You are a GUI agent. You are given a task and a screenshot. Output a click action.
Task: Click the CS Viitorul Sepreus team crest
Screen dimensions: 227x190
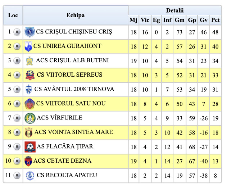pyautogui.click(x=30, y=75)
